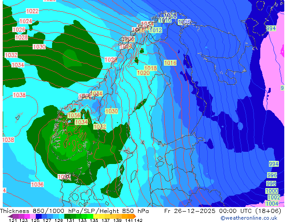Click the blue 1006 contour label
287x222 pixels.
(184, 22)
